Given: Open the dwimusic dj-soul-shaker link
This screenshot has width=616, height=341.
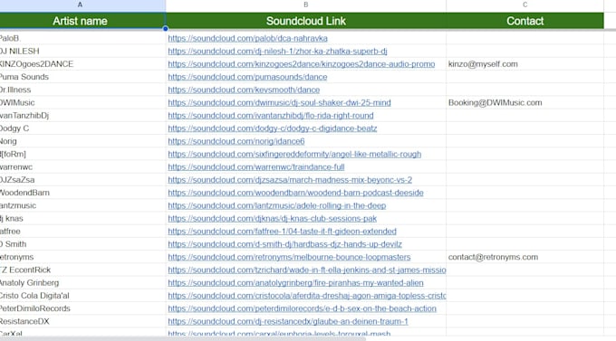Looking at the screenshot, I should [x=279, y=102].
